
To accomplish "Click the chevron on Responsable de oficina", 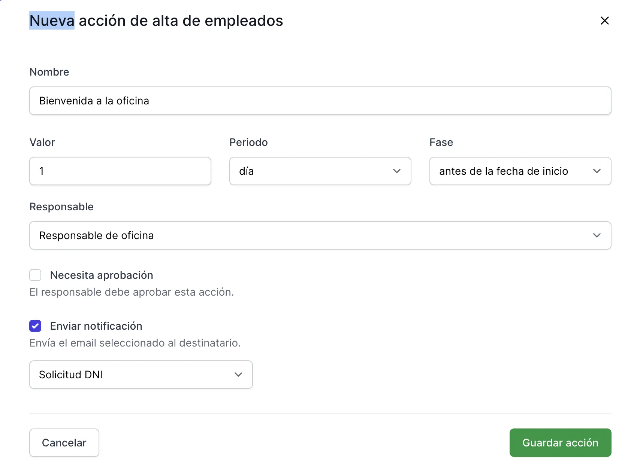I will coord(598,235).
